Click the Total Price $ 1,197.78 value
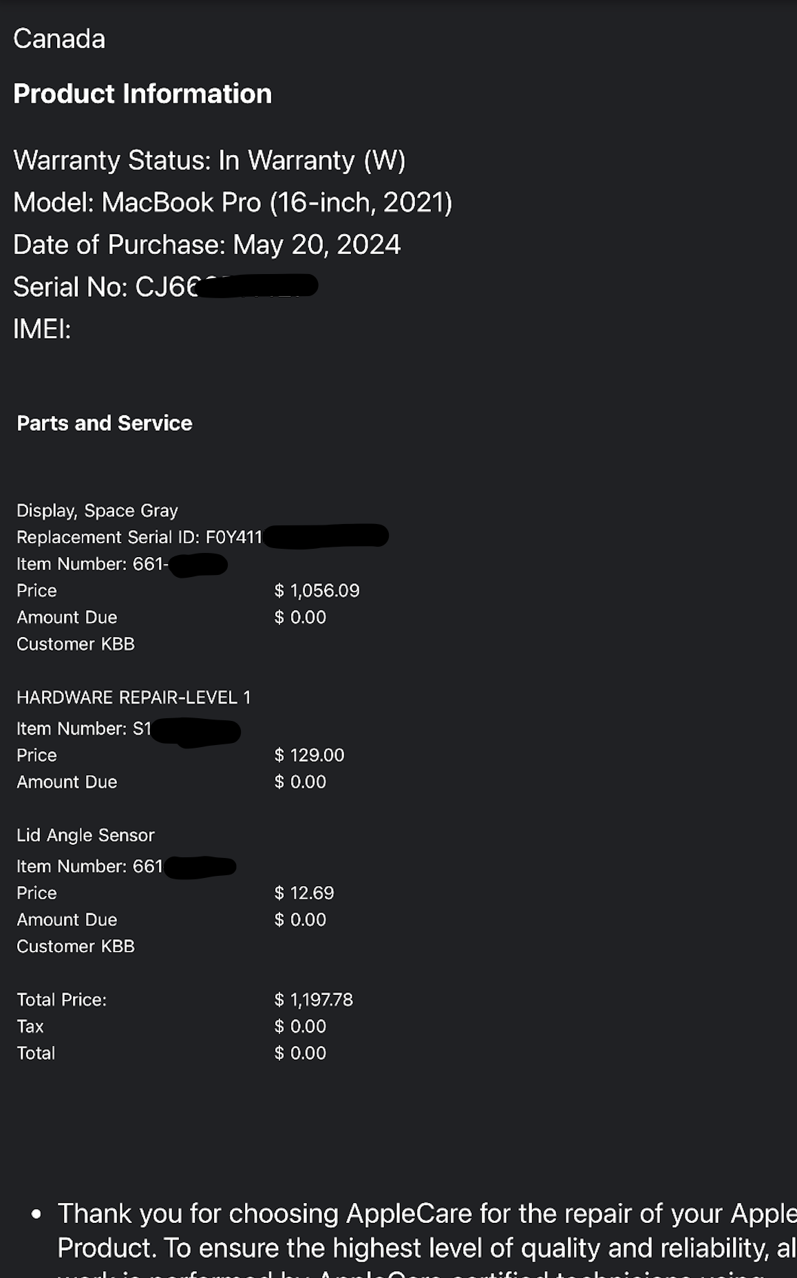This screenshot has height=1278, width=797. click(x=313, y=1000)
